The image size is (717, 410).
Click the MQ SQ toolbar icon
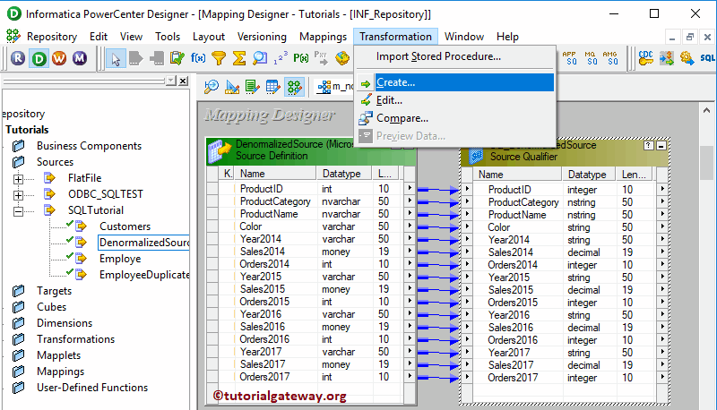(x=591, y=58)
